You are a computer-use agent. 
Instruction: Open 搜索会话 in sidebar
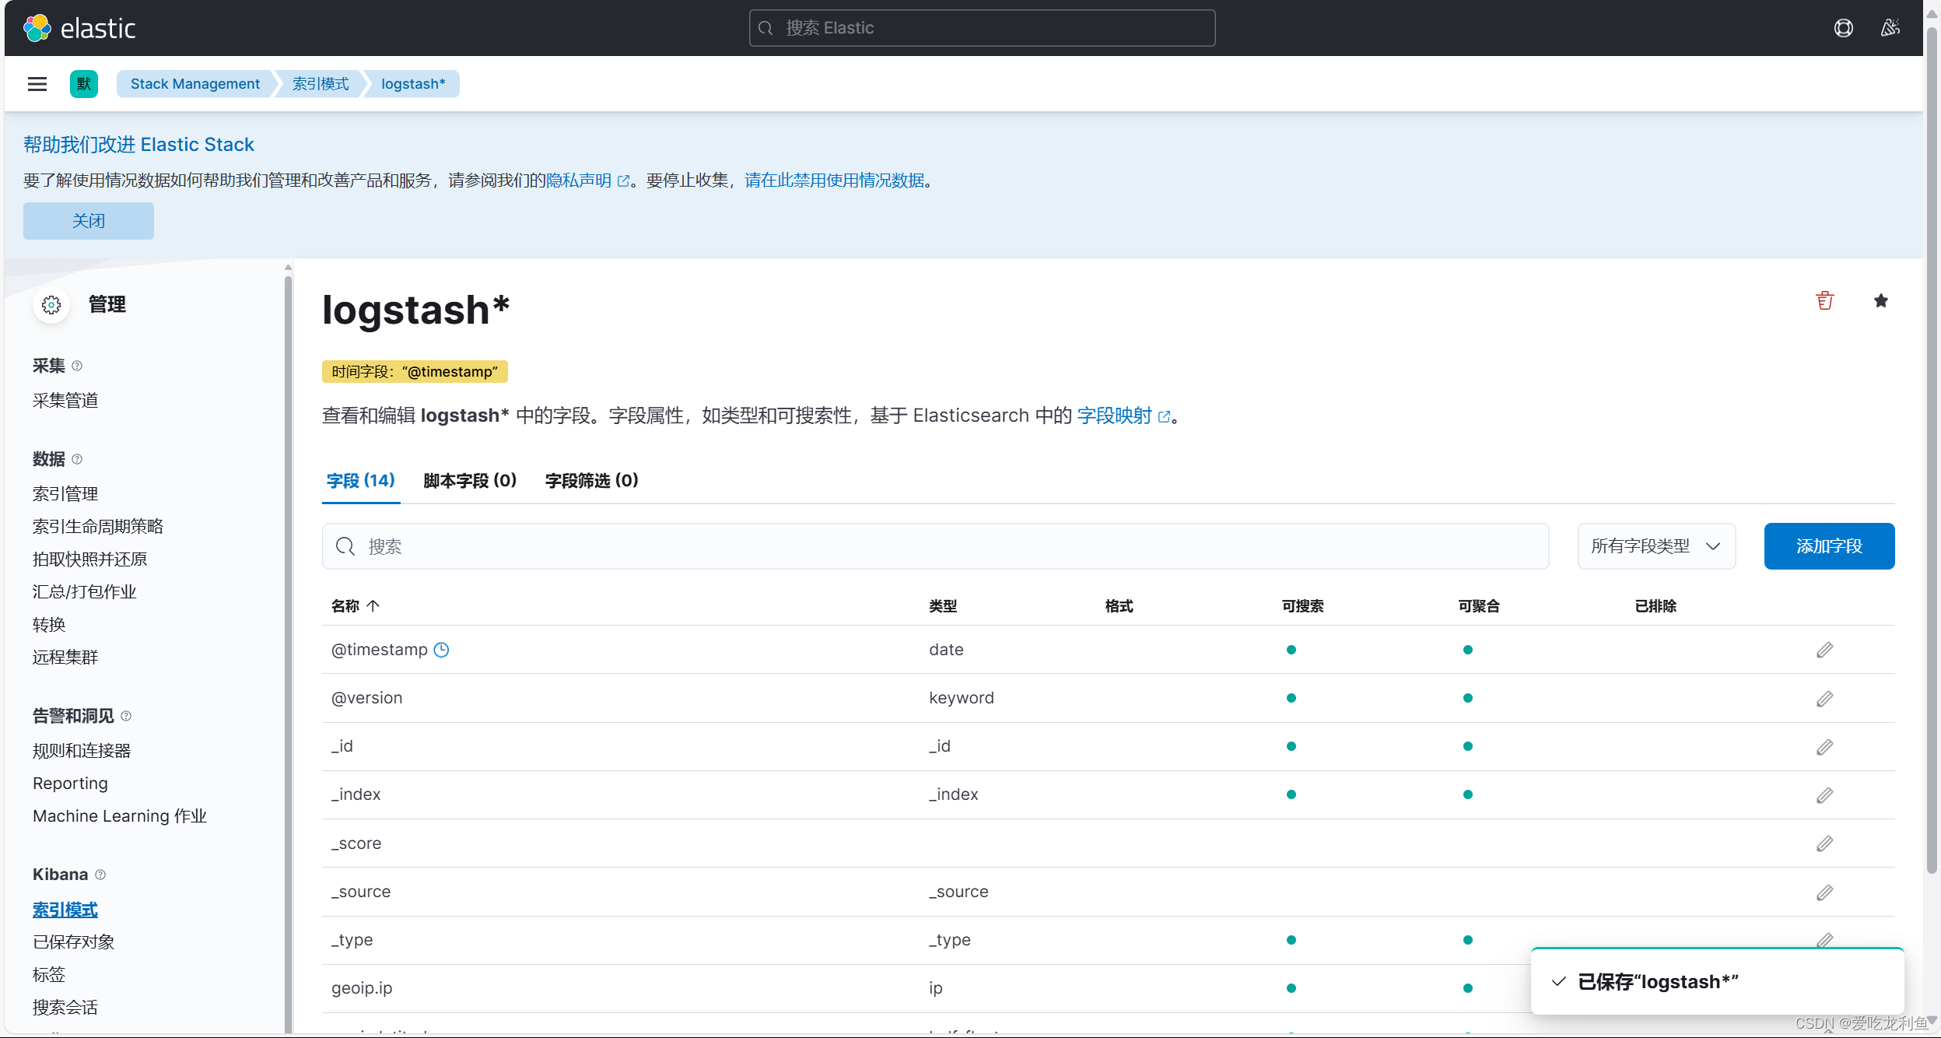click(x=65, y=1008)
